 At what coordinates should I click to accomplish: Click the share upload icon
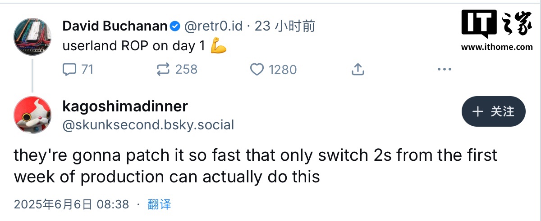pyautogui.click(x=358, y=69)
